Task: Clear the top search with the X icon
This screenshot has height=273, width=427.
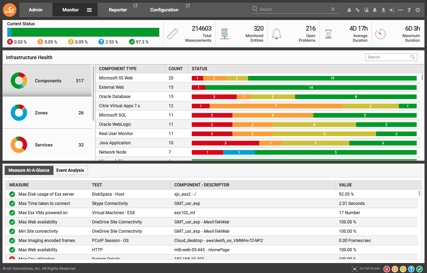Action: click(333, 9)
